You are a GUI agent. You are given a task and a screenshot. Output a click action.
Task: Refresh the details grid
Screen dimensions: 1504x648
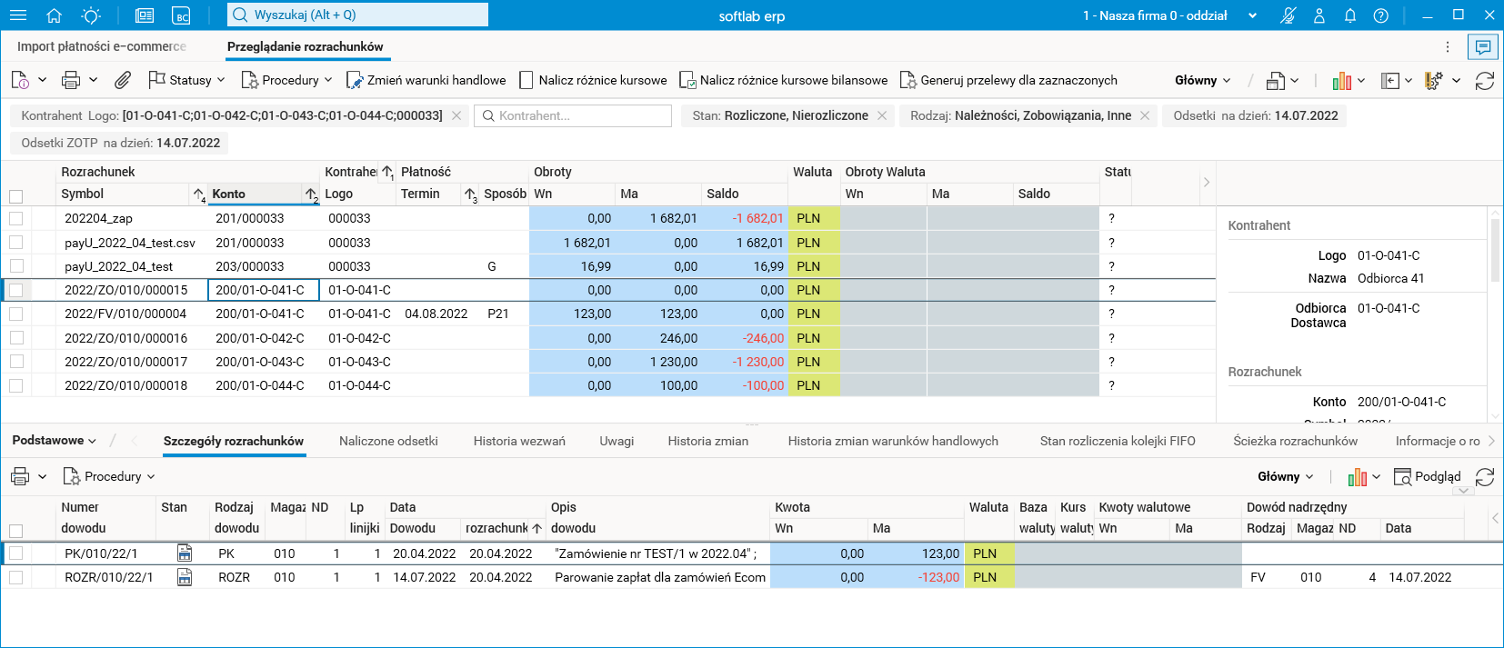1485,477
